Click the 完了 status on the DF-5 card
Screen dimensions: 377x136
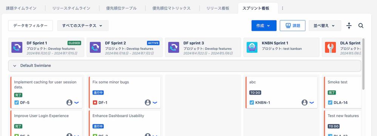(x=18, y=95)
